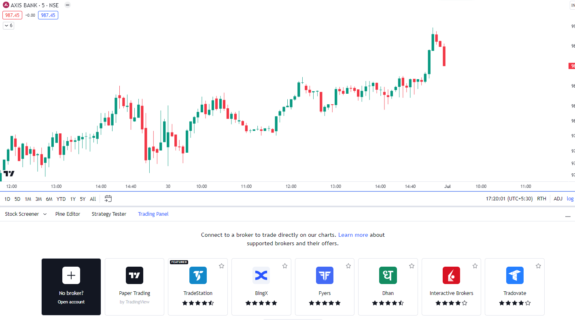
Task: Favorite TradeStation with its star
Action: [221, 266]
